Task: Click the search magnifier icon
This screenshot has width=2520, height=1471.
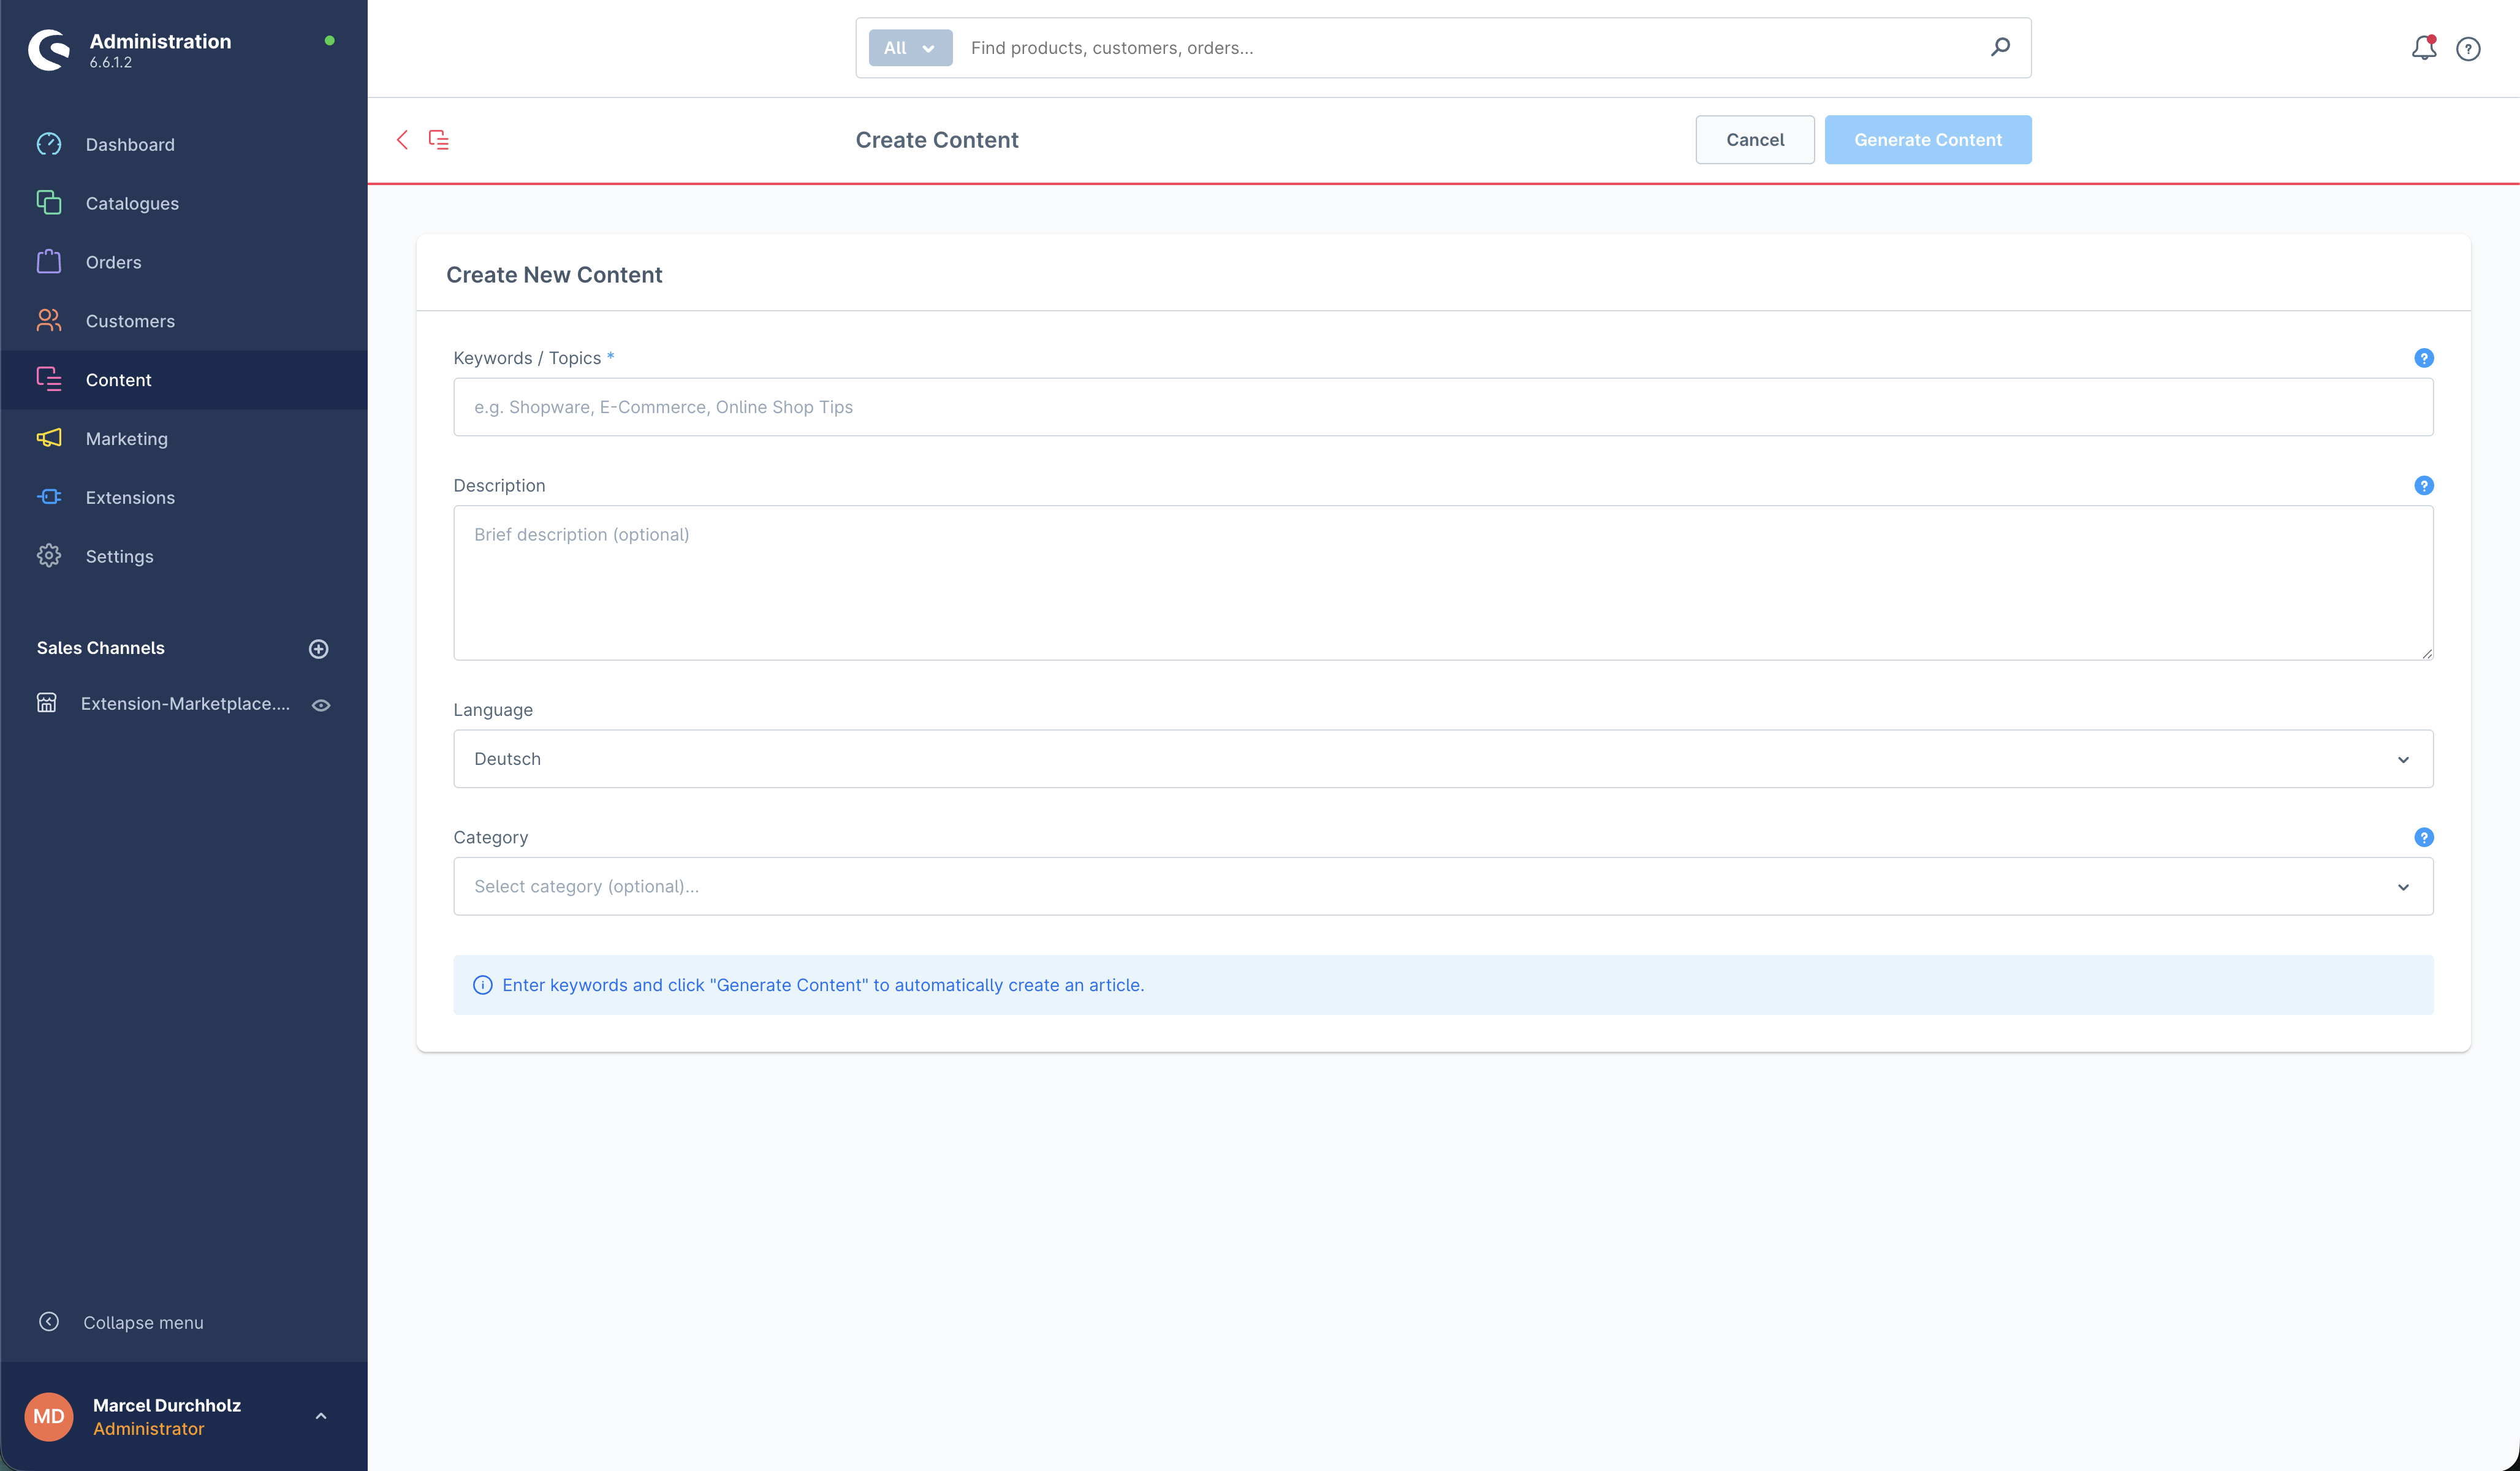Action: (2000, 47)
